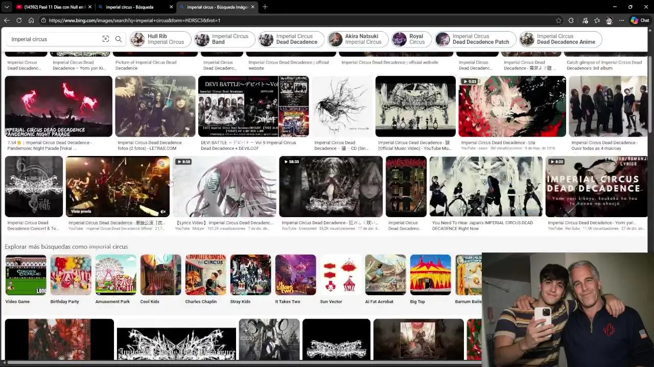This screenshot has width=654, height=367.
Task: Open the black ink sketch CD image
Action: coord(342,107)
